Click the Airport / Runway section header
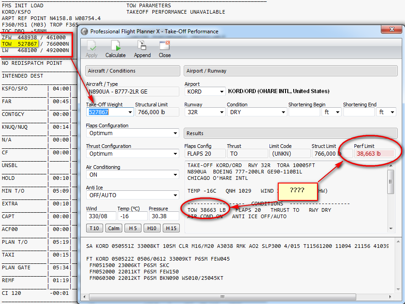This screenshot has height=304, width=405. (291, 71)
